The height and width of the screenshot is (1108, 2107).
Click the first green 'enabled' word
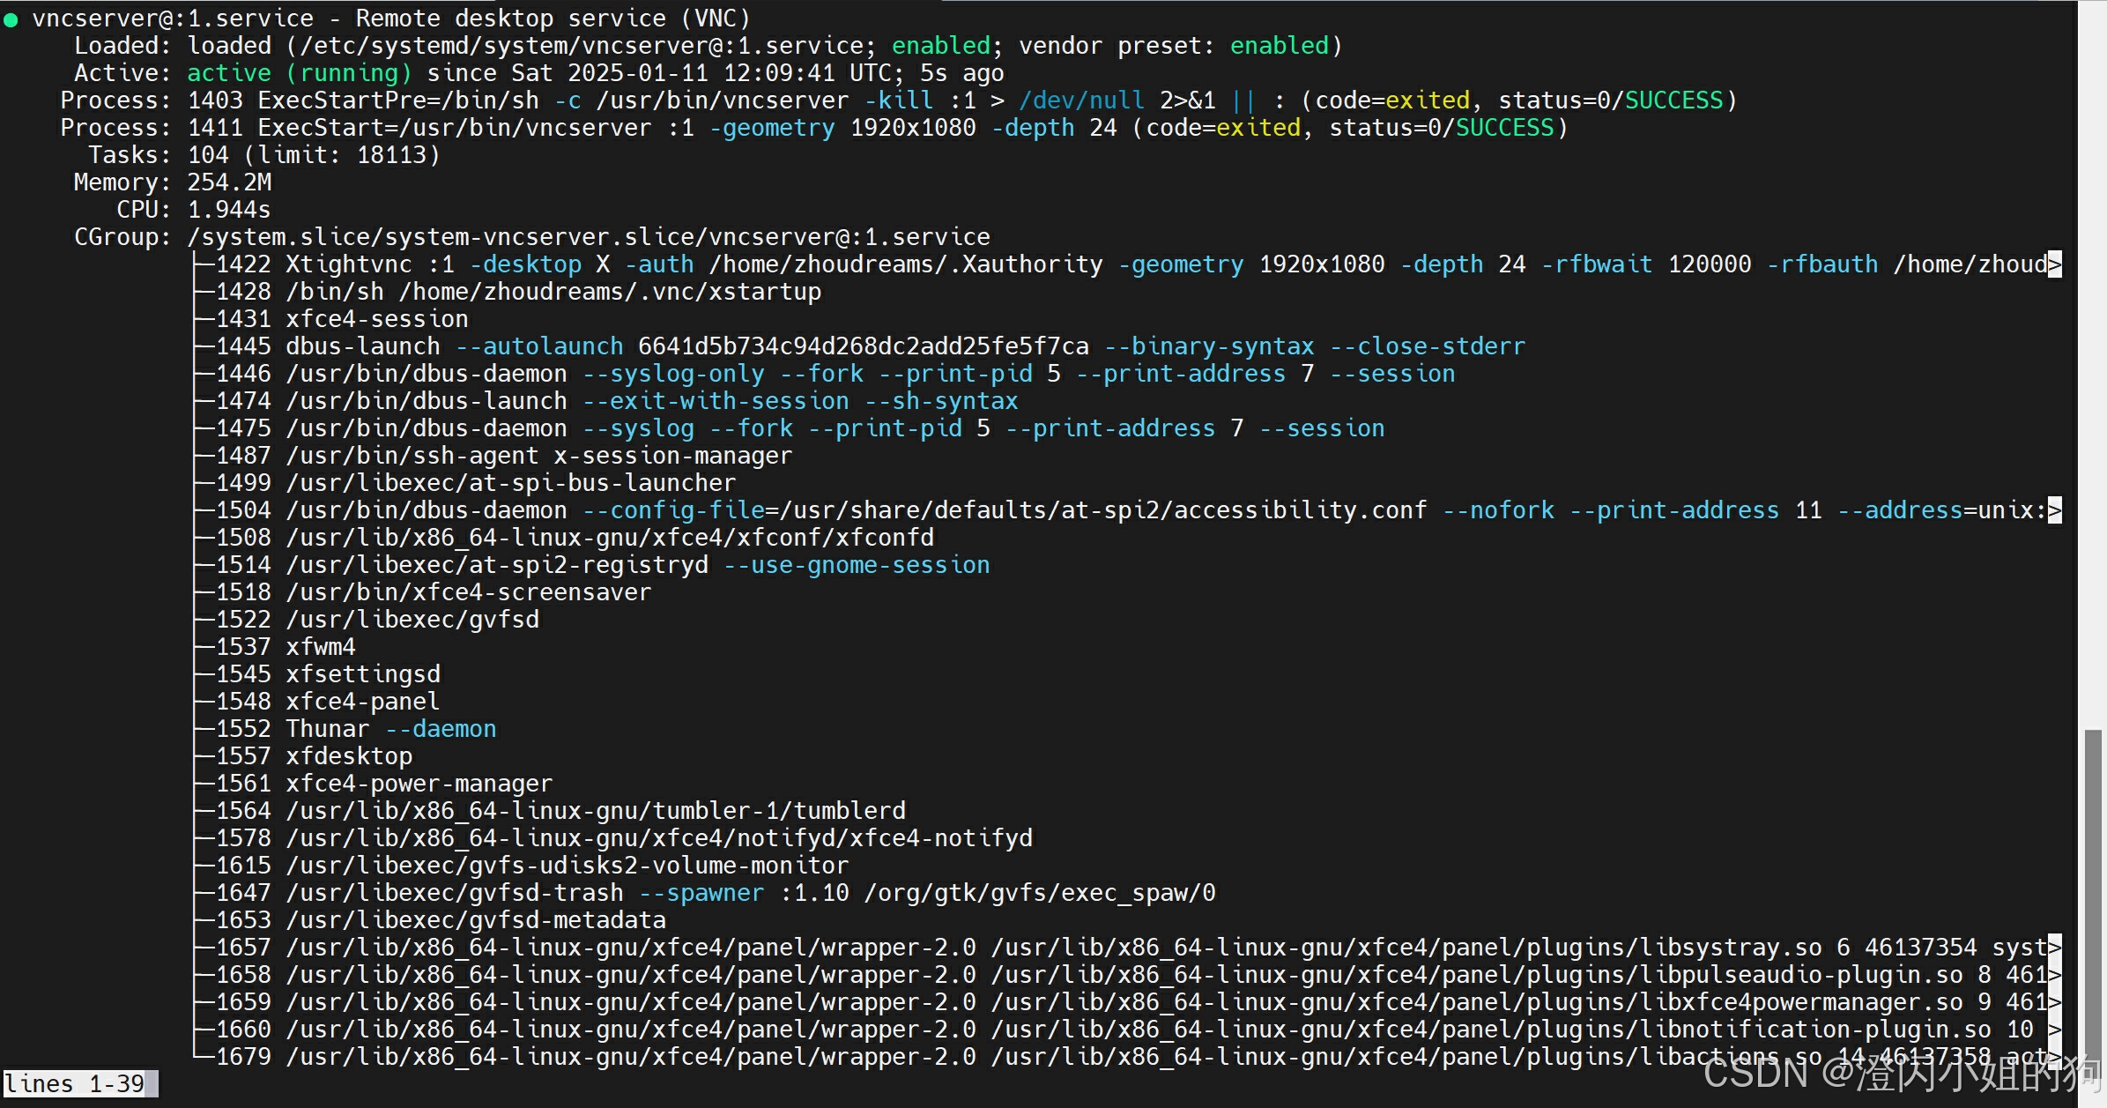[x=940, y=46]
